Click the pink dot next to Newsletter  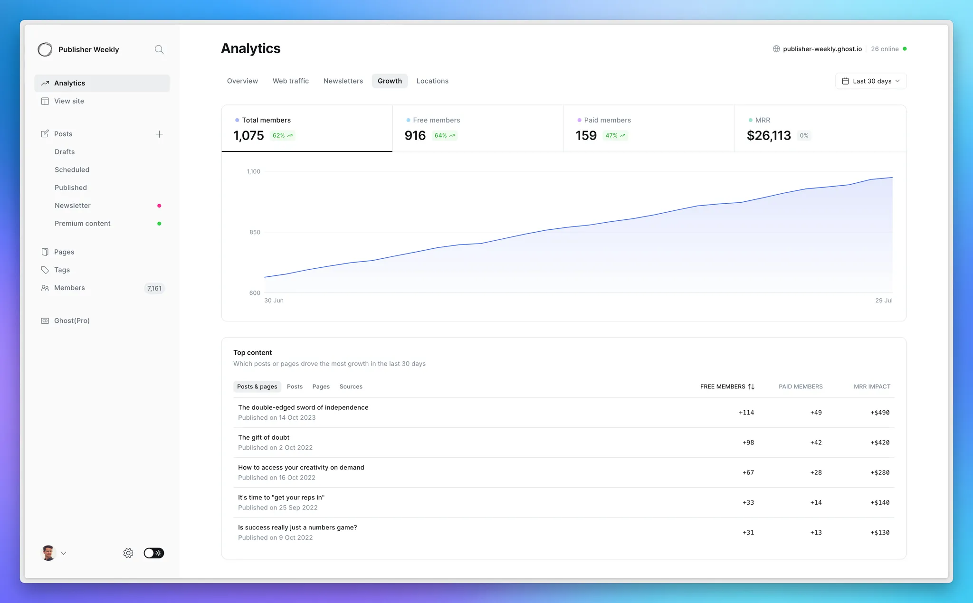[x=159, y=206]
